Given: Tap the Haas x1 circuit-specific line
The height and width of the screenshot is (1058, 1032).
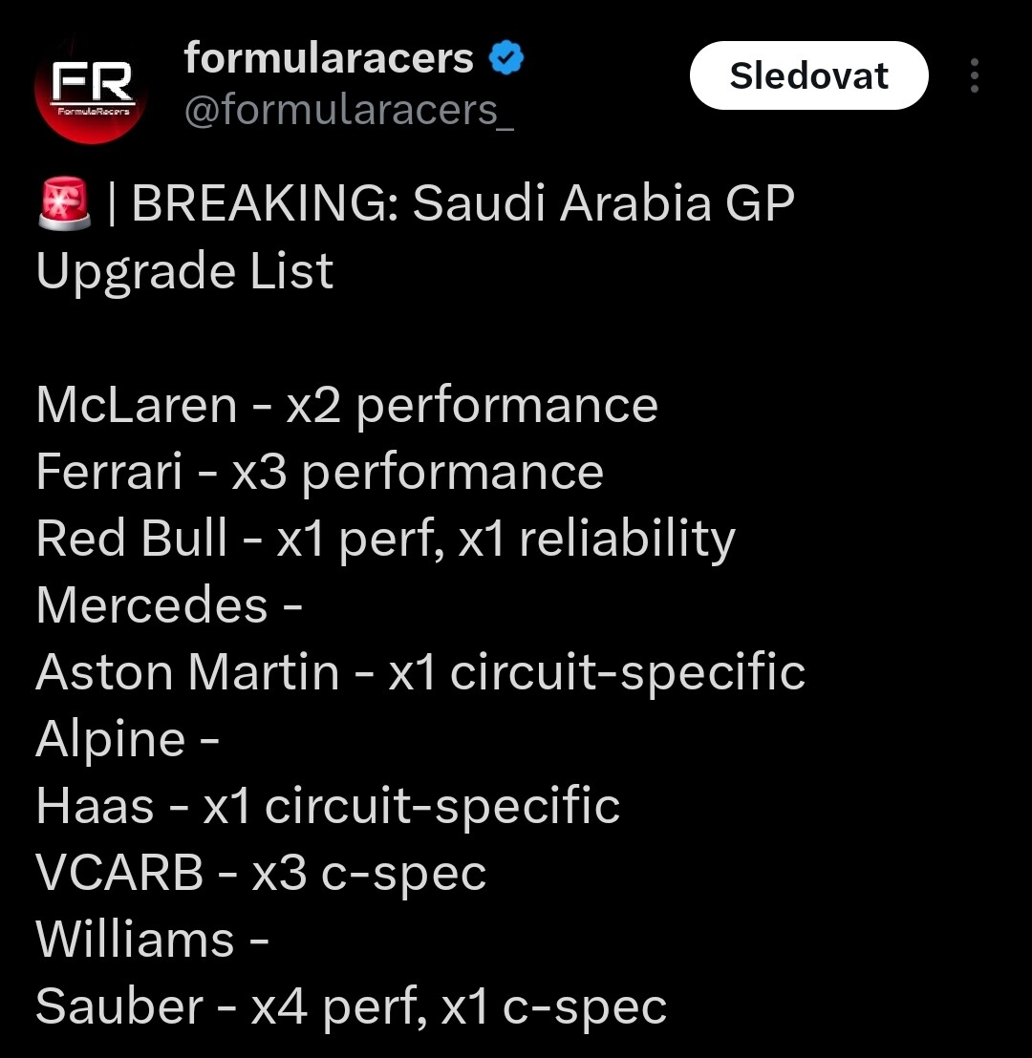Looking at the screenshot, I should (x=328, y=806).
